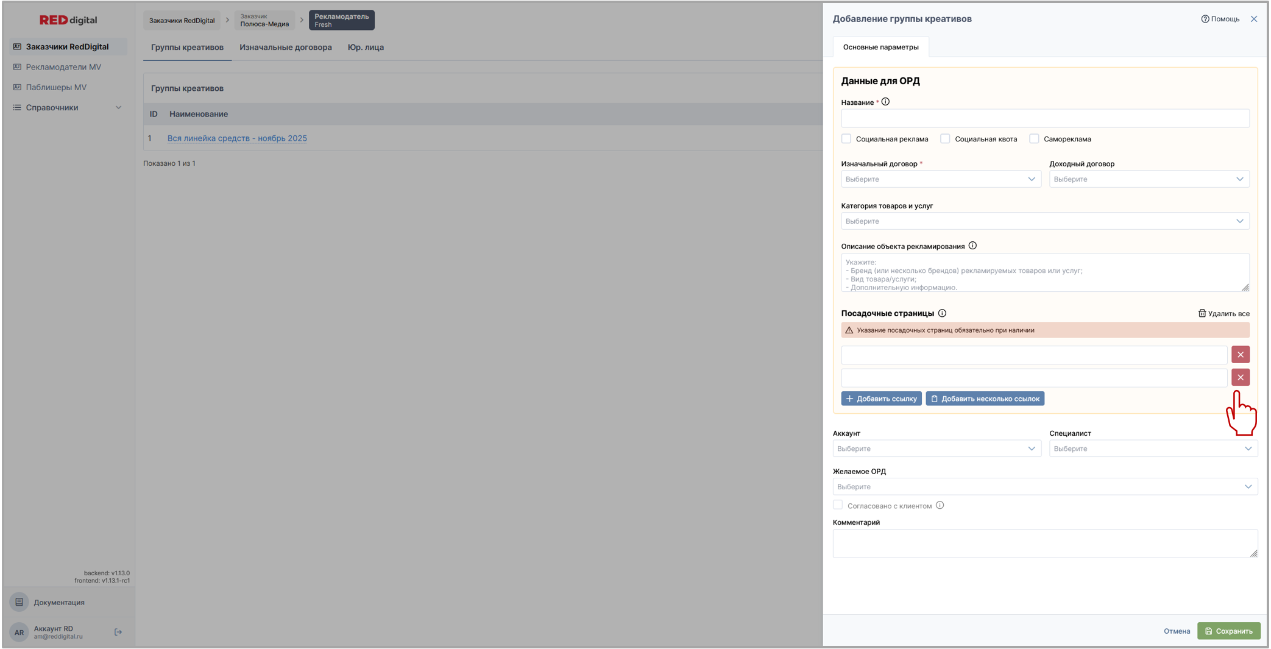Check Согласовано с клиентом
The image size is (1271, 649).
pos(838,505)
